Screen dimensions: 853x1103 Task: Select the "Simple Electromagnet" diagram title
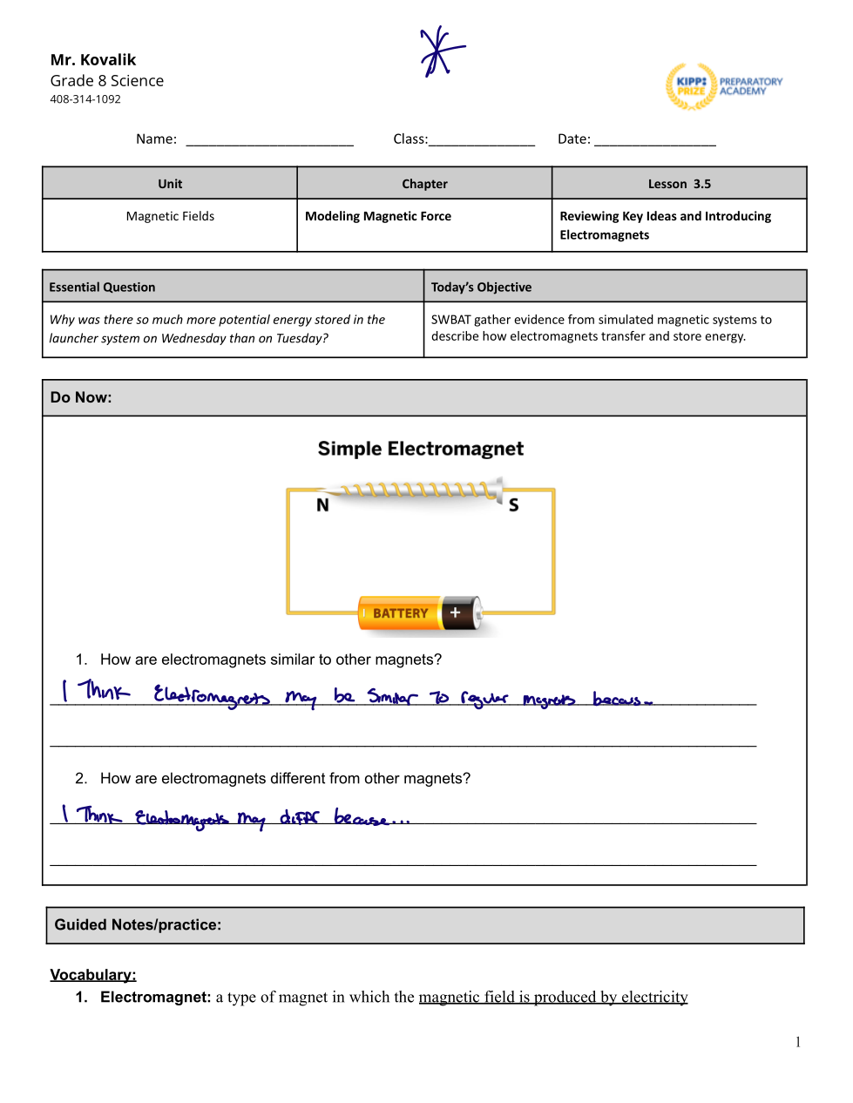[x=420, y=449]
